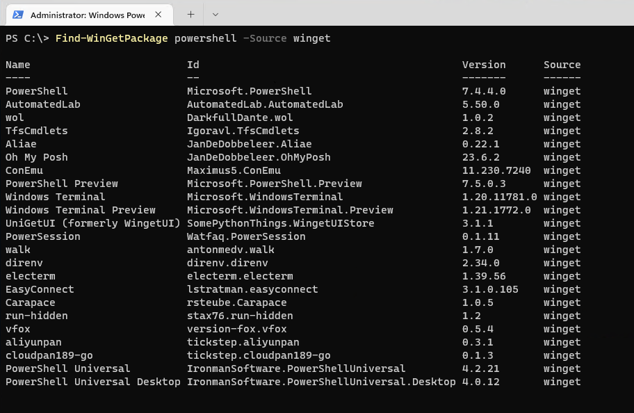Click the EasyConnect package name
This screenshot has height=413, width=634.
tap(40, 290)
